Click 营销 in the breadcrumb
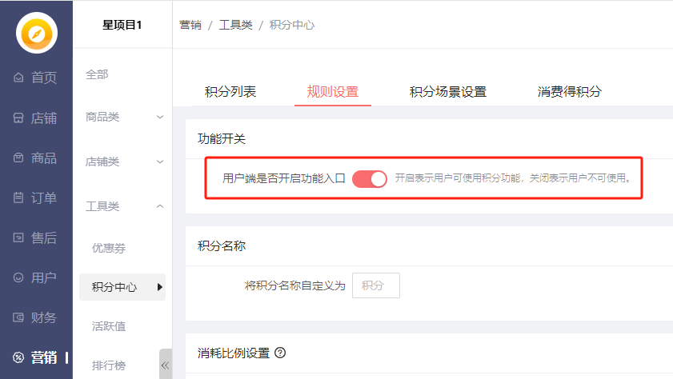The image size is (673, 379). click(190, 25)
